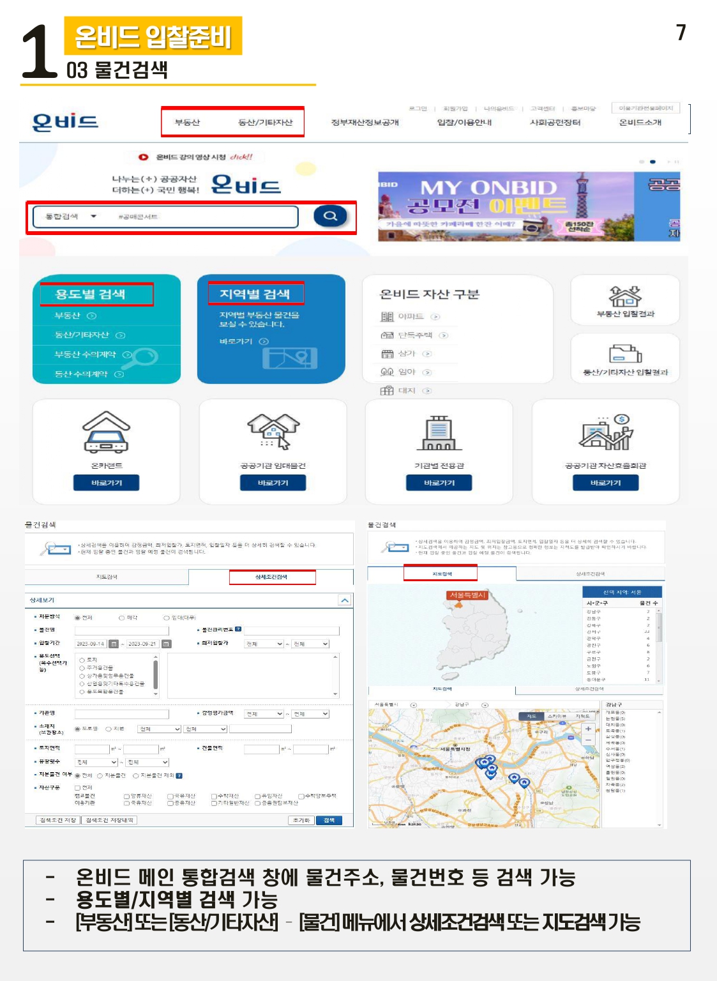This screenshot has height=981, width=717.
Task: Click the 대지 land icon
Action: tap(387, 390)
